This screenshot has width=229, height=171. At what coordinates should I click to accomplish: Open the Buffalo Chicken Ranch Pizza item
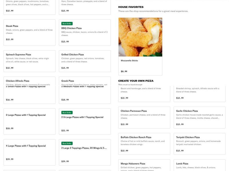[144, 144]
